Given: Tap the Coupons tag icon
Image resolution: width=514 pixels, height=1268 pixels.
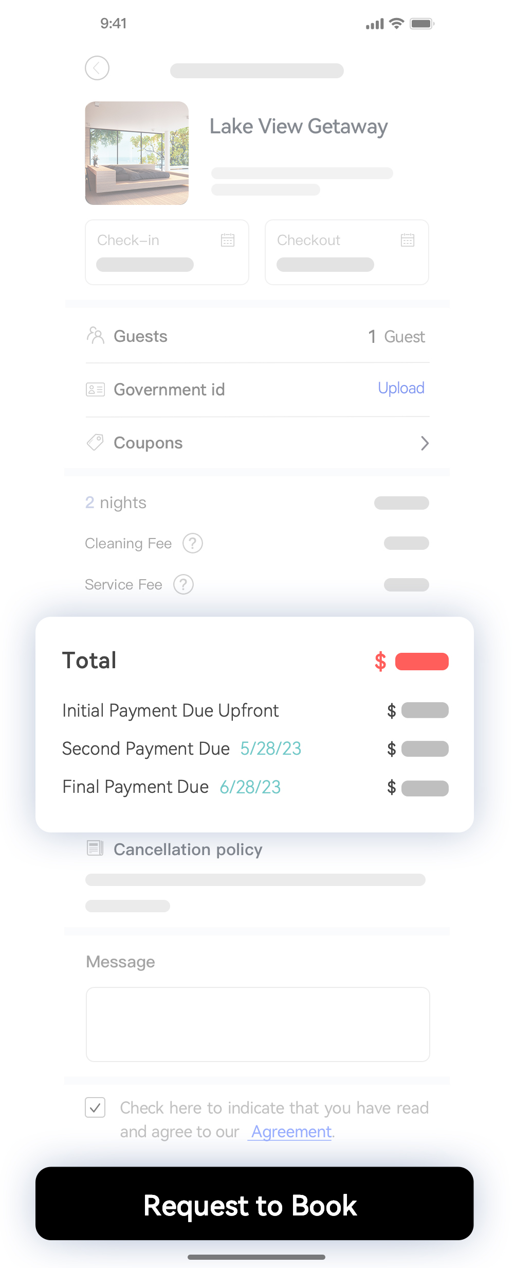Looking at the screenshot, I should (96, 442).
